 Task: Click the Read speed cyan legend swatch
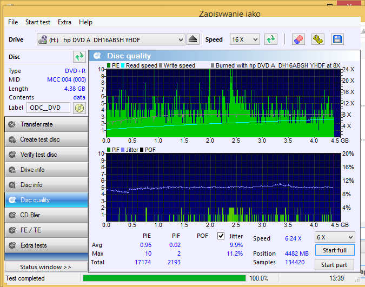[123, 65]
